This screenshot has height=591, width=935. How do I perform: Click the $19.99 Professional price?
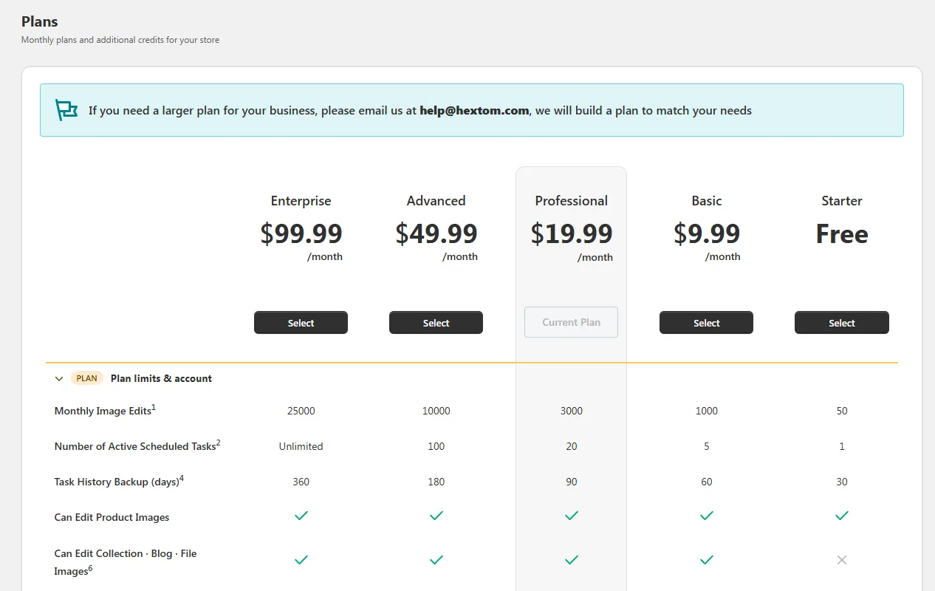pyautogui.click(x=571, y=233)
